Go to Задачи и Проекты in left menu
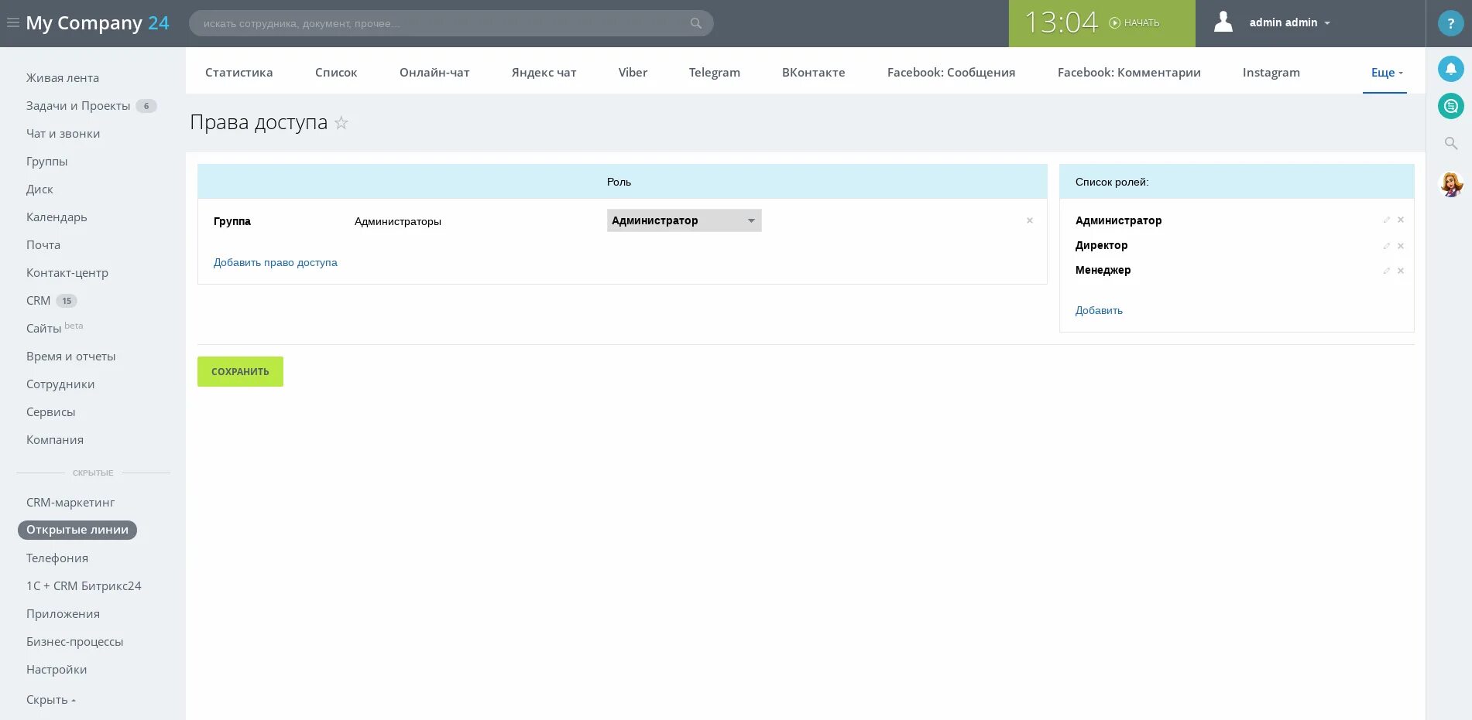The height and width of the screenshot is (720, 1472). [x=78, y=106]
